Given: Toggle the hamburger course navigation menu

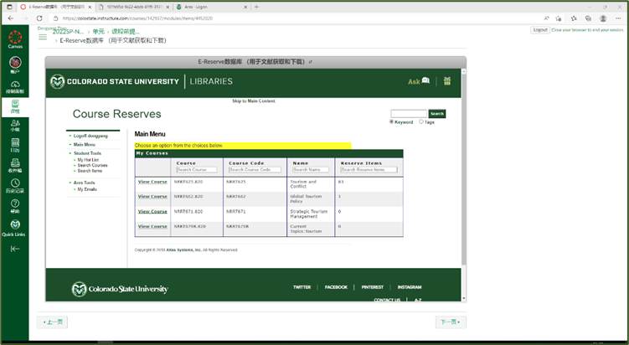Looking at the screenshot, I should click(x=44, y=35).
